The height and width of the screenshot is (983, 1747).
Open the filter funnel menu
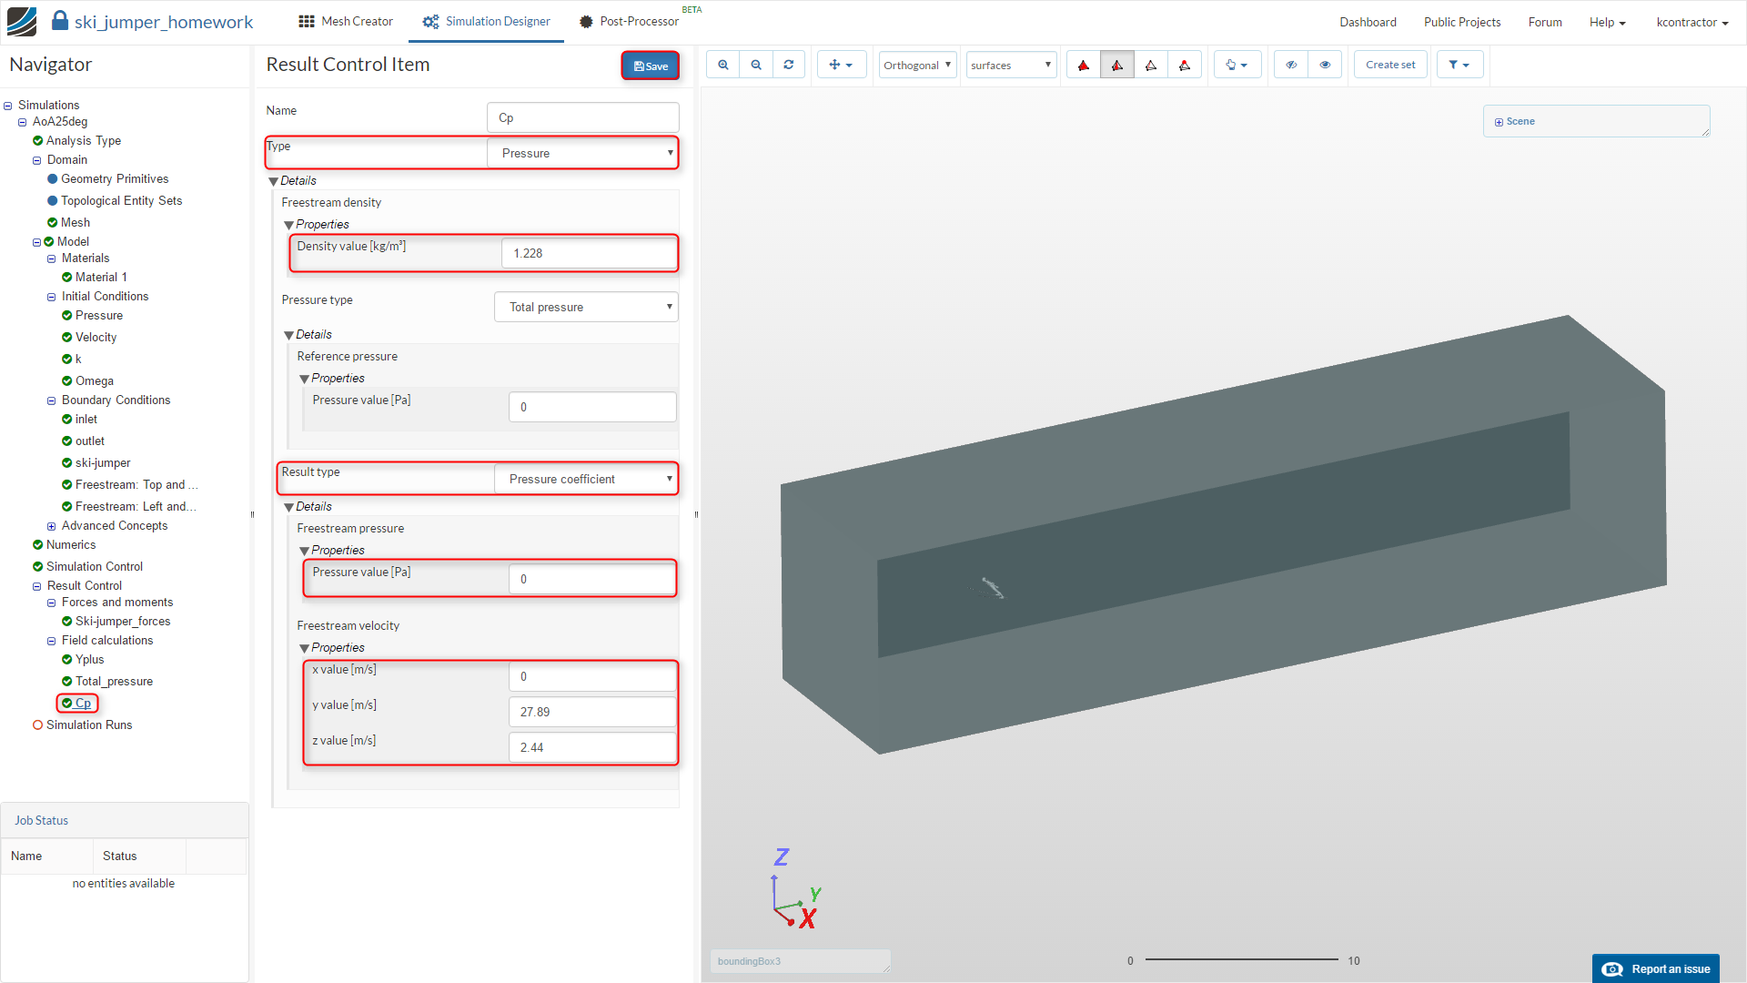1459,65
